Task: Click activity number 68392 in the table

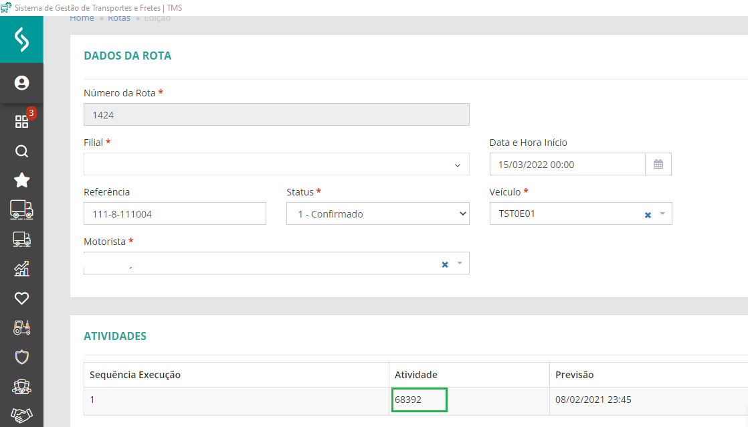Action: pyautogui.click(x=408, y=400)
